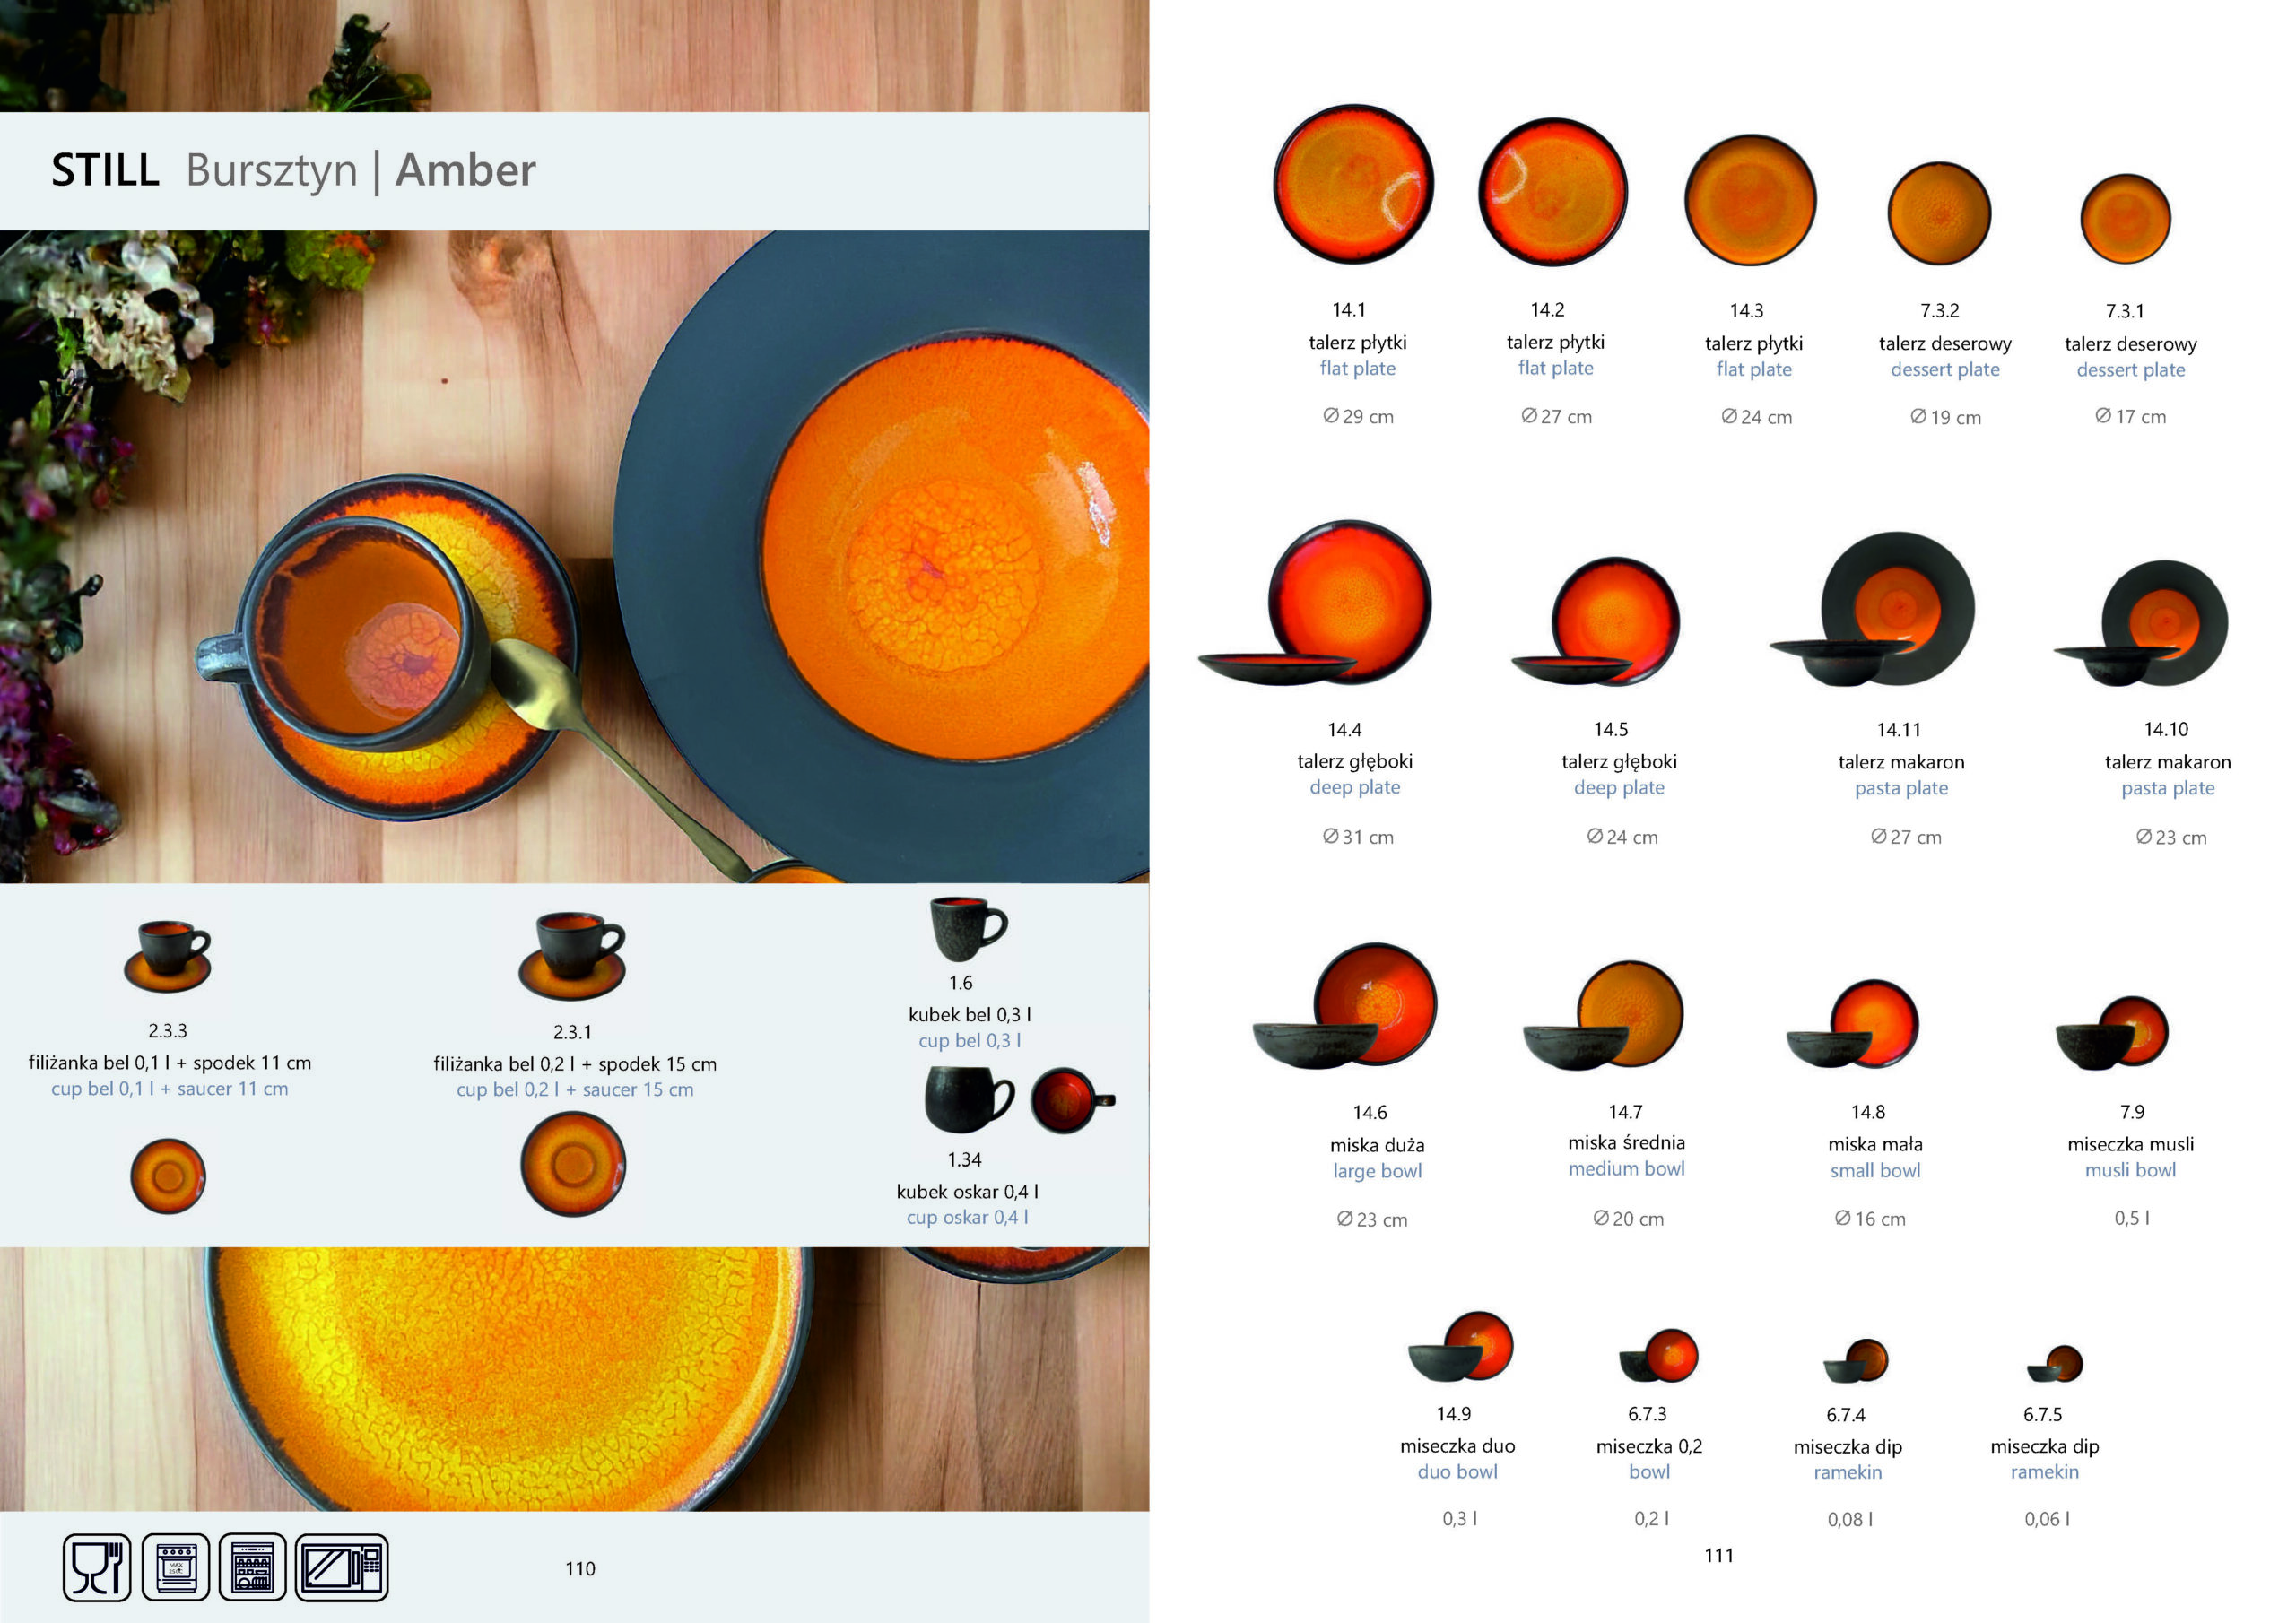Click the 14.4 deep plate 31 cm picture
Viewport: 2296px width, 1623px height.
1316,603
